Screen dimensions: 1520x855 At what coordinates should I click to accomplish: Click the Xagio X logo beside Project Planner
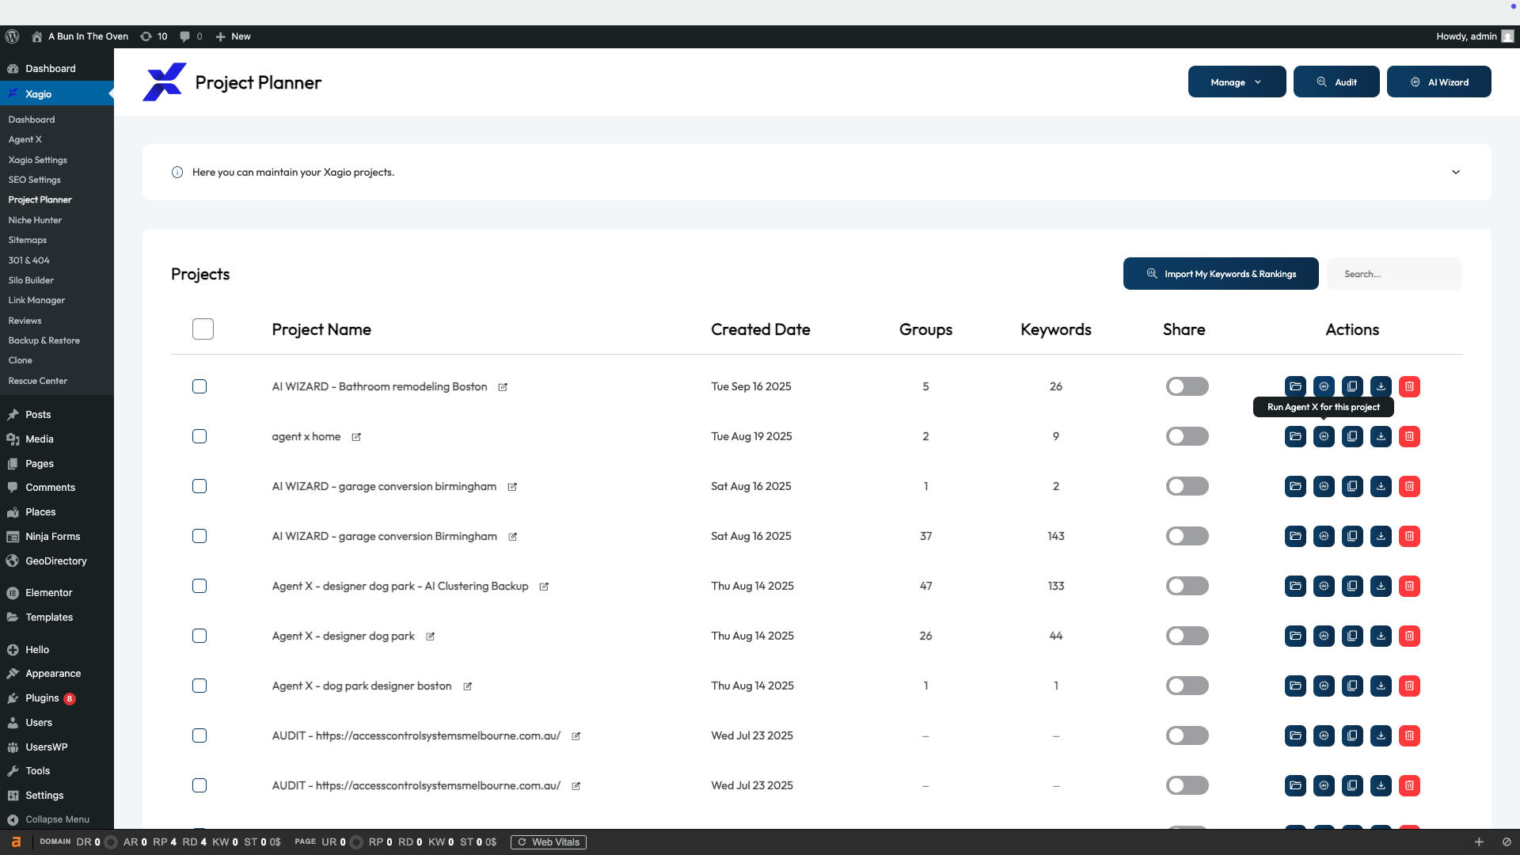tap(165, 82)
